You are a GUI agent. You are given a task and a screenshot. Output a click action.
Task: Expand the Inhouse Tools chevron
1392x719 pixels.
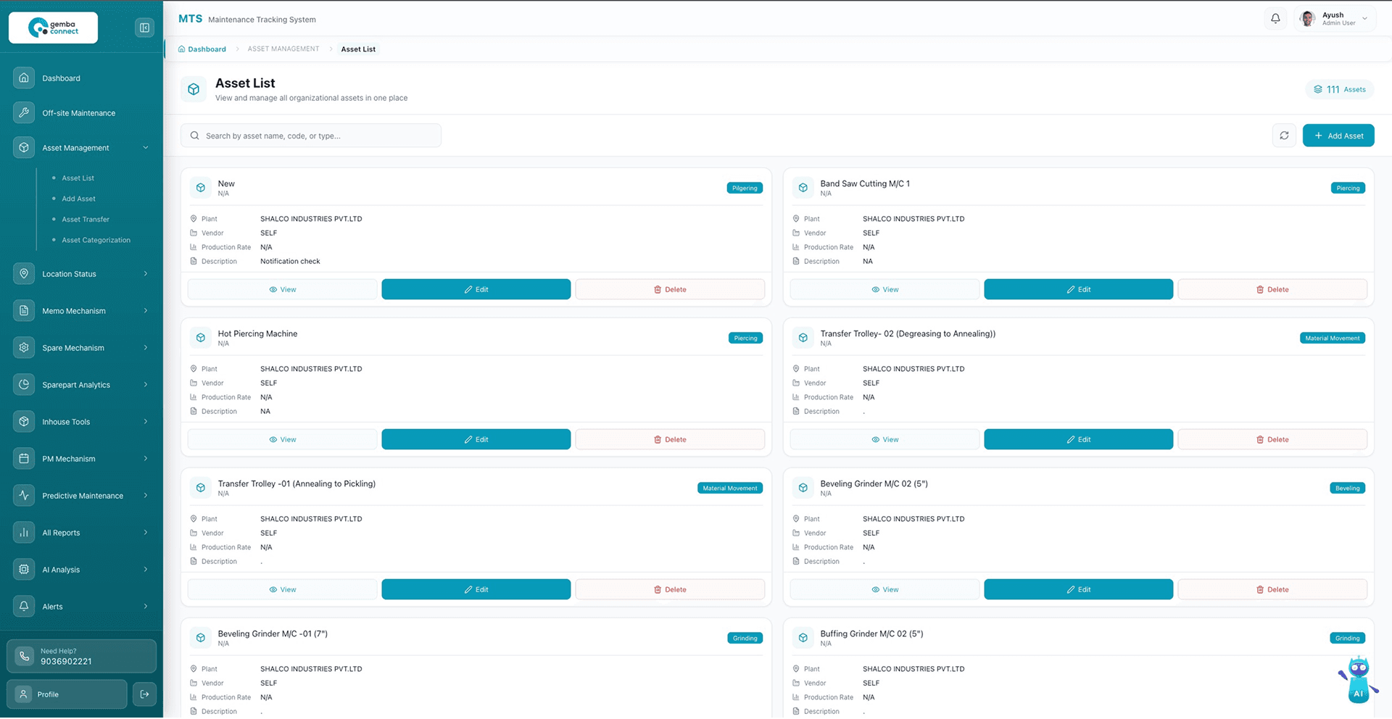tap(146, 422)
